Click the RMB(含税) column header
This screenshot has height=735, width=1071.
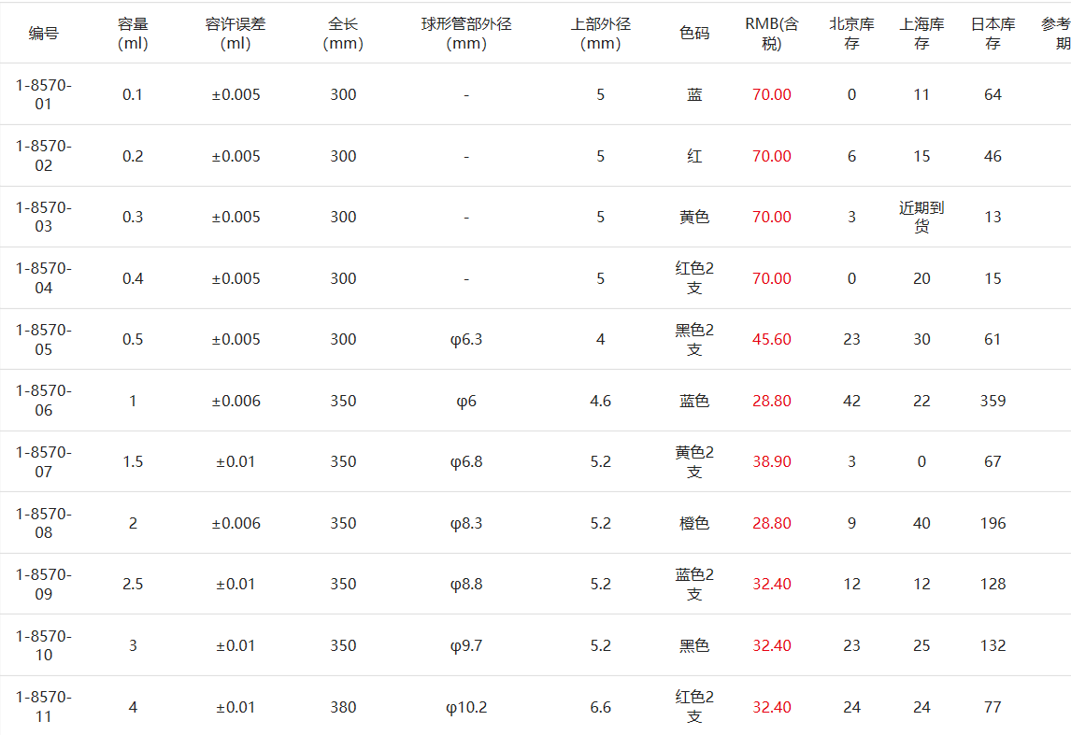[772, 34]
